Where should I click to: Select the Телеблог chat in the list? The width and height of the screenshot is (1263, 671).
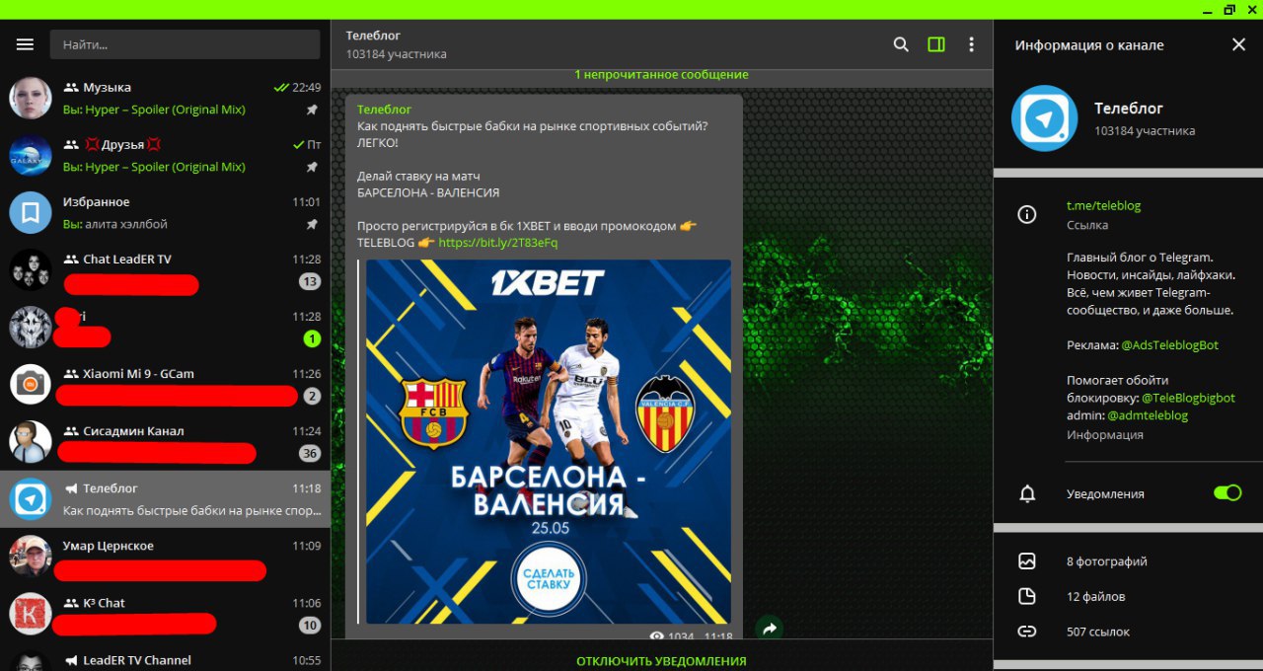click(165, 498)
